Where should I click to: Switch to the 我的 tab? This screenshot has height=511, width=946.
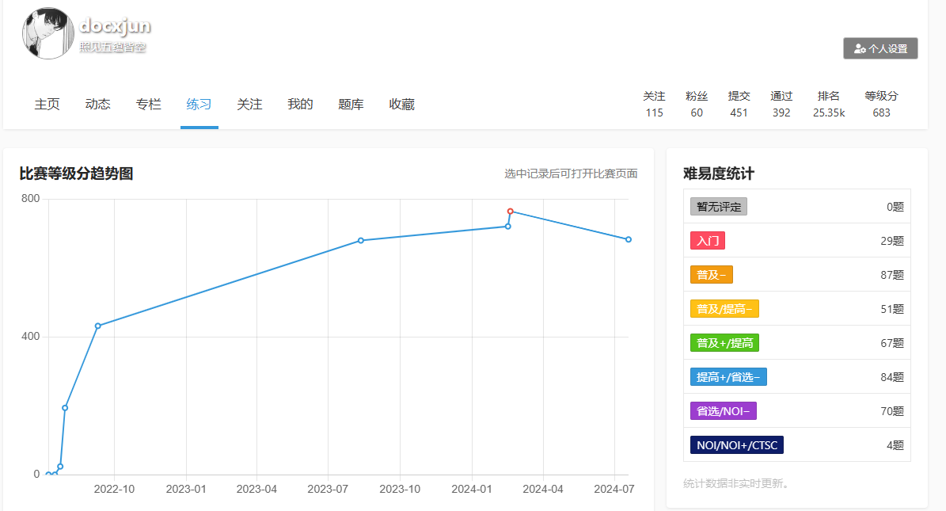(x=301, y=105)
